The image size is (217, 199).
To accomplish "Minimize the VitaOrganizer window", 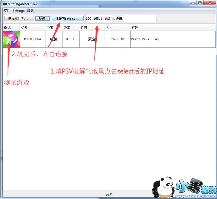I will [x=193, y=3].
